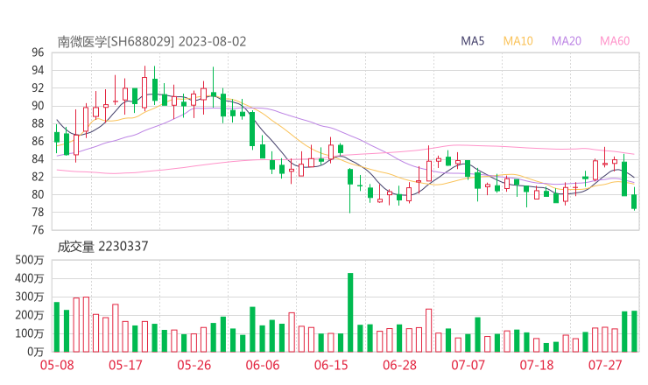The height and width of the screenshot is (385, 648).
Task: Click the 06-28 date label
Action: tap(399, 365)
